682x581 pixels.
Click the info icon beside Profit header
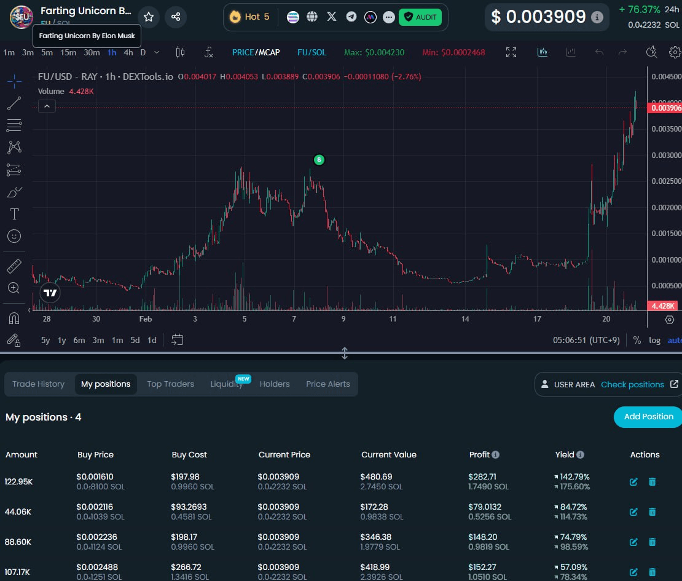click(495, 455)
